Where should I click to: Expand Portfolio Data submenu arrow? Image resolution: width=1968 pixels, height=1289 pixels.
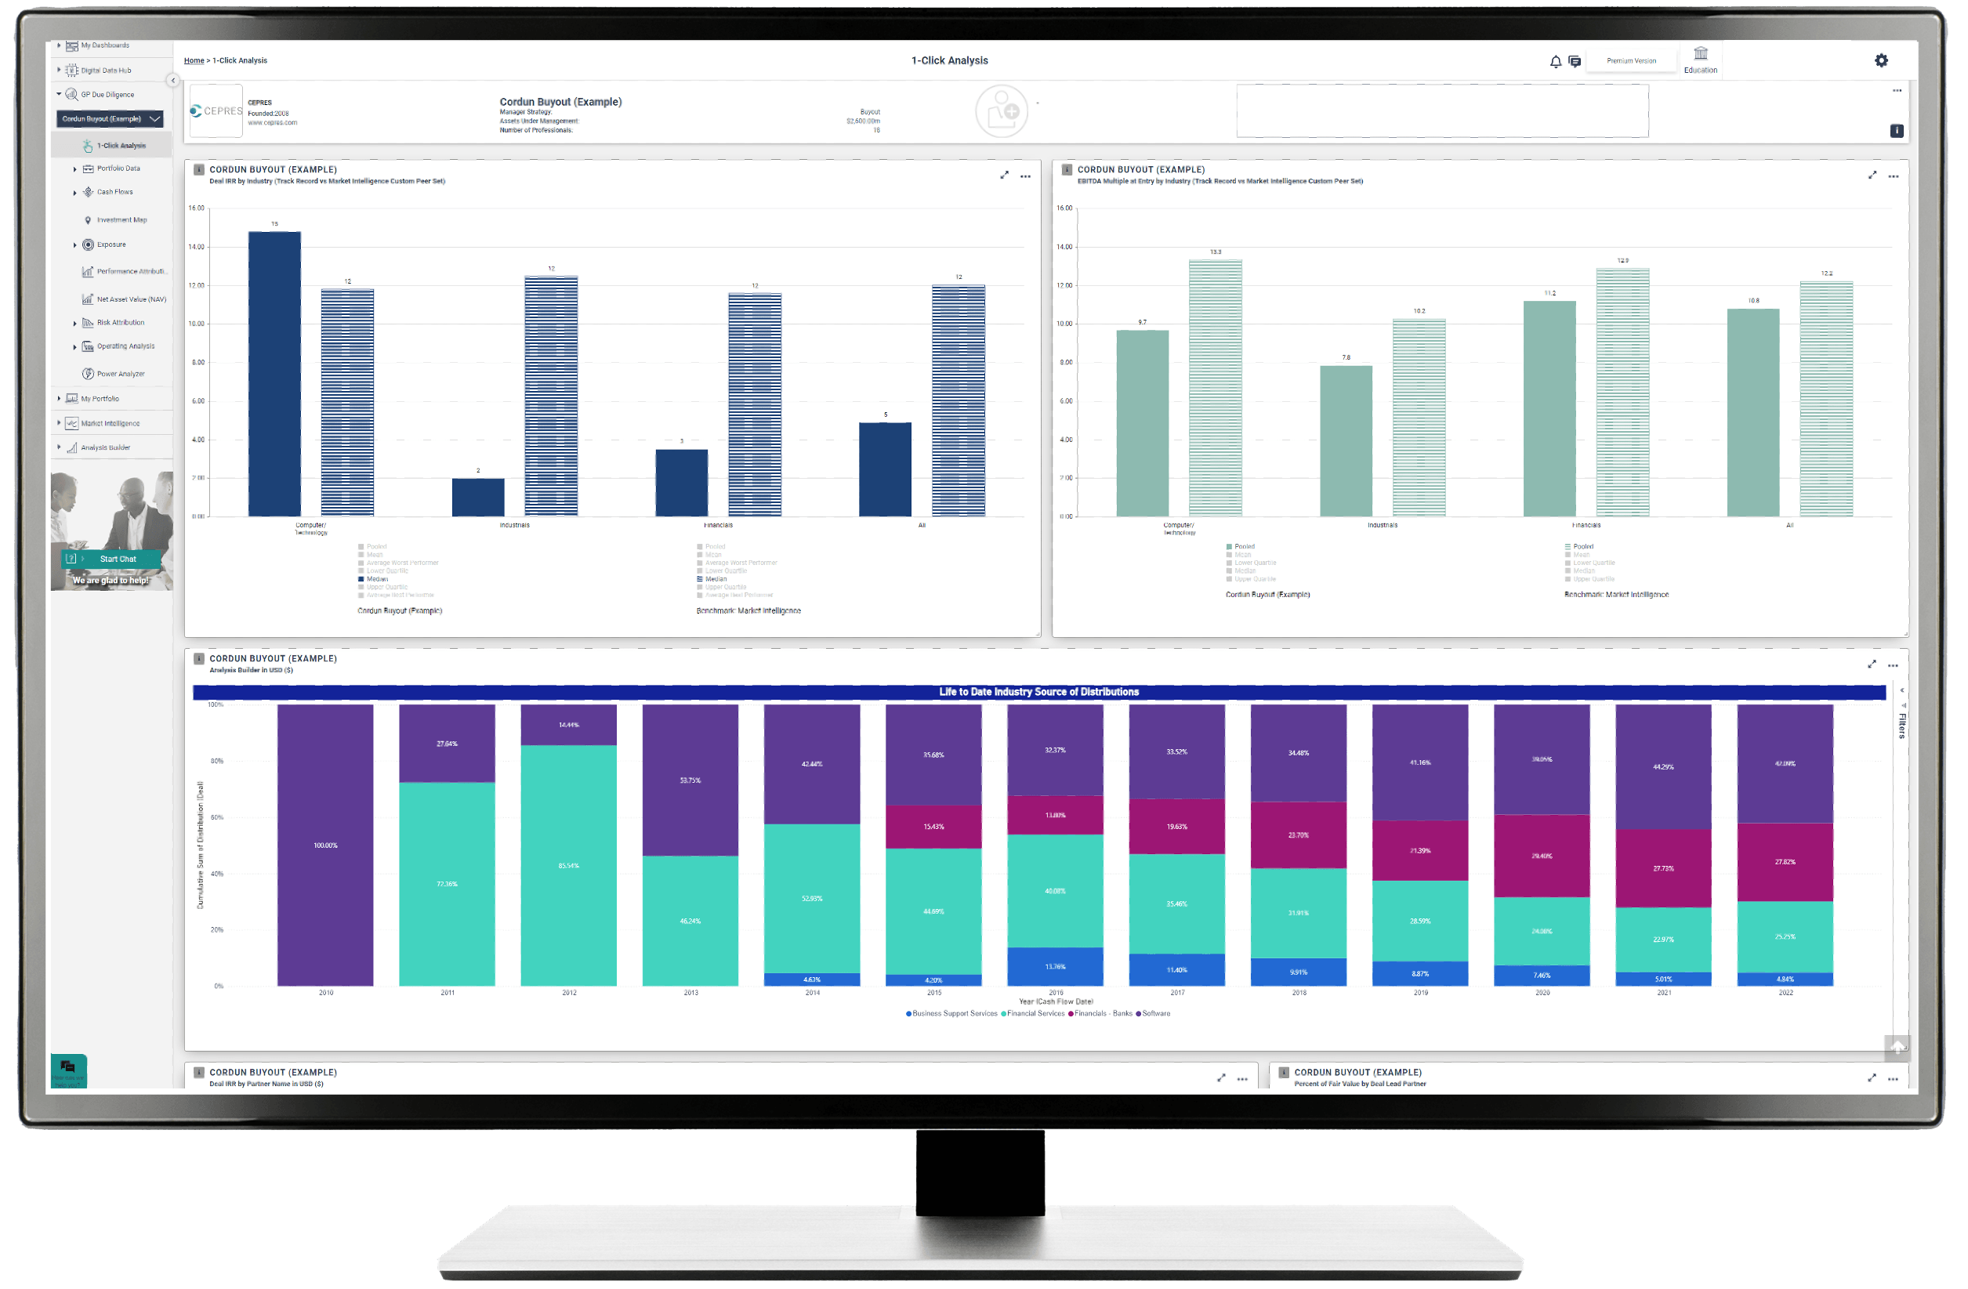click(x=74, y=169)
